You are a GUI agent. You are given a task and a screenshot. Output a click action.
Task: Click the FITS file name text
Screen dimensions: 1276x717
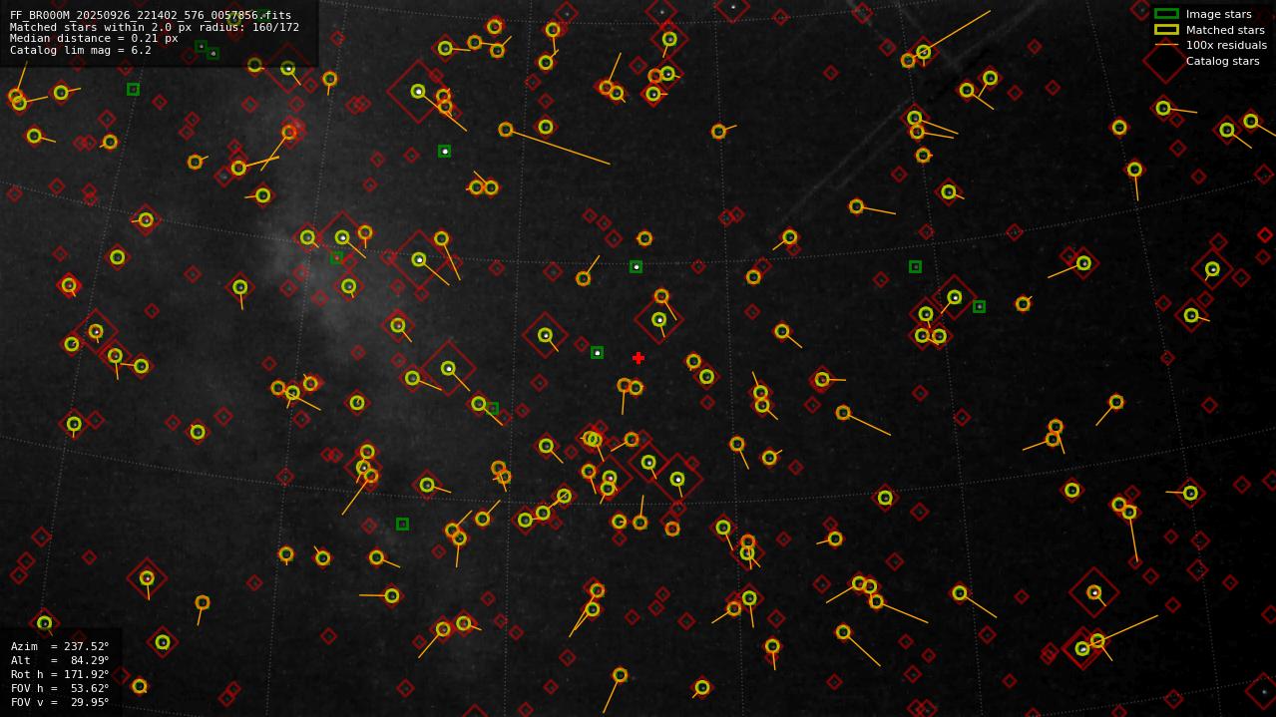tap(151, 15)
